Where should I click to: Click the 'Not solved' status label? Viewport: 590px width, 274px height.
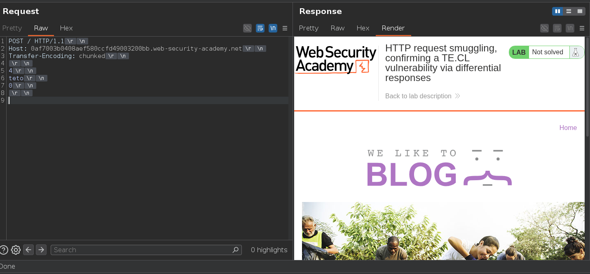tap(548, 52)
